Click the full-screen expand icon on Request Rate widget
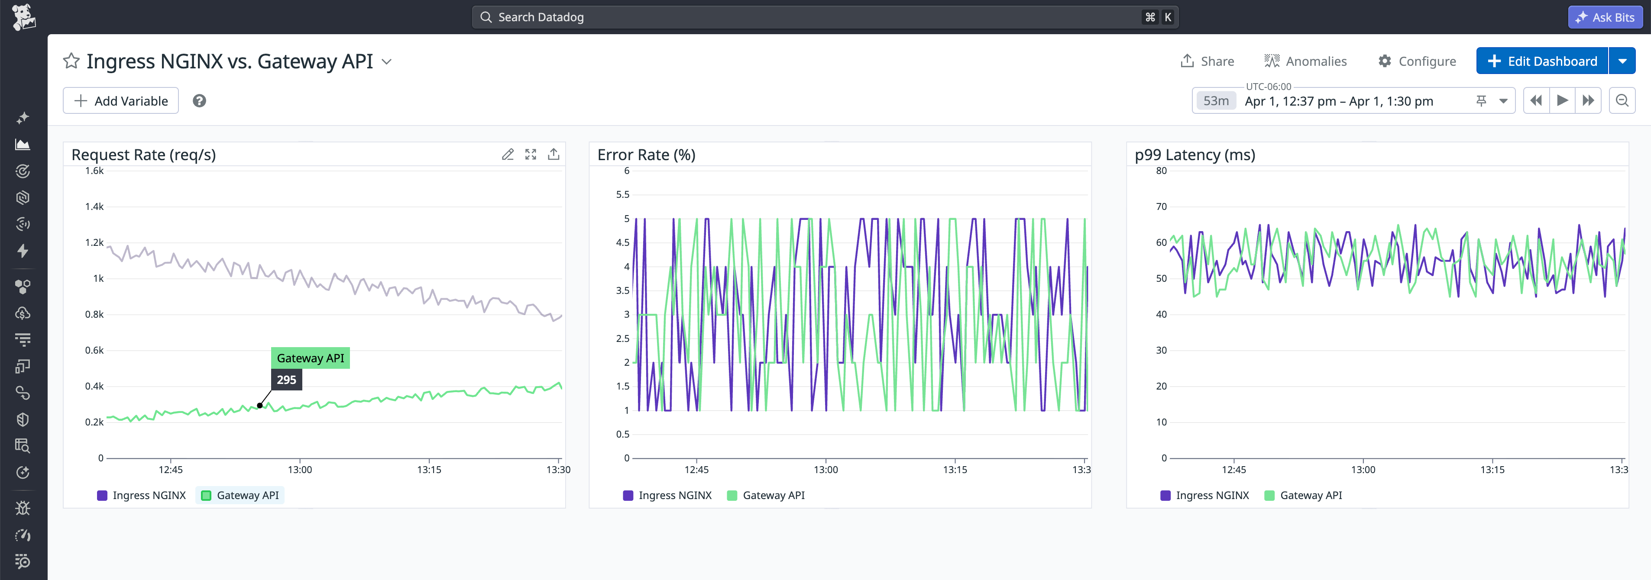 531,154
